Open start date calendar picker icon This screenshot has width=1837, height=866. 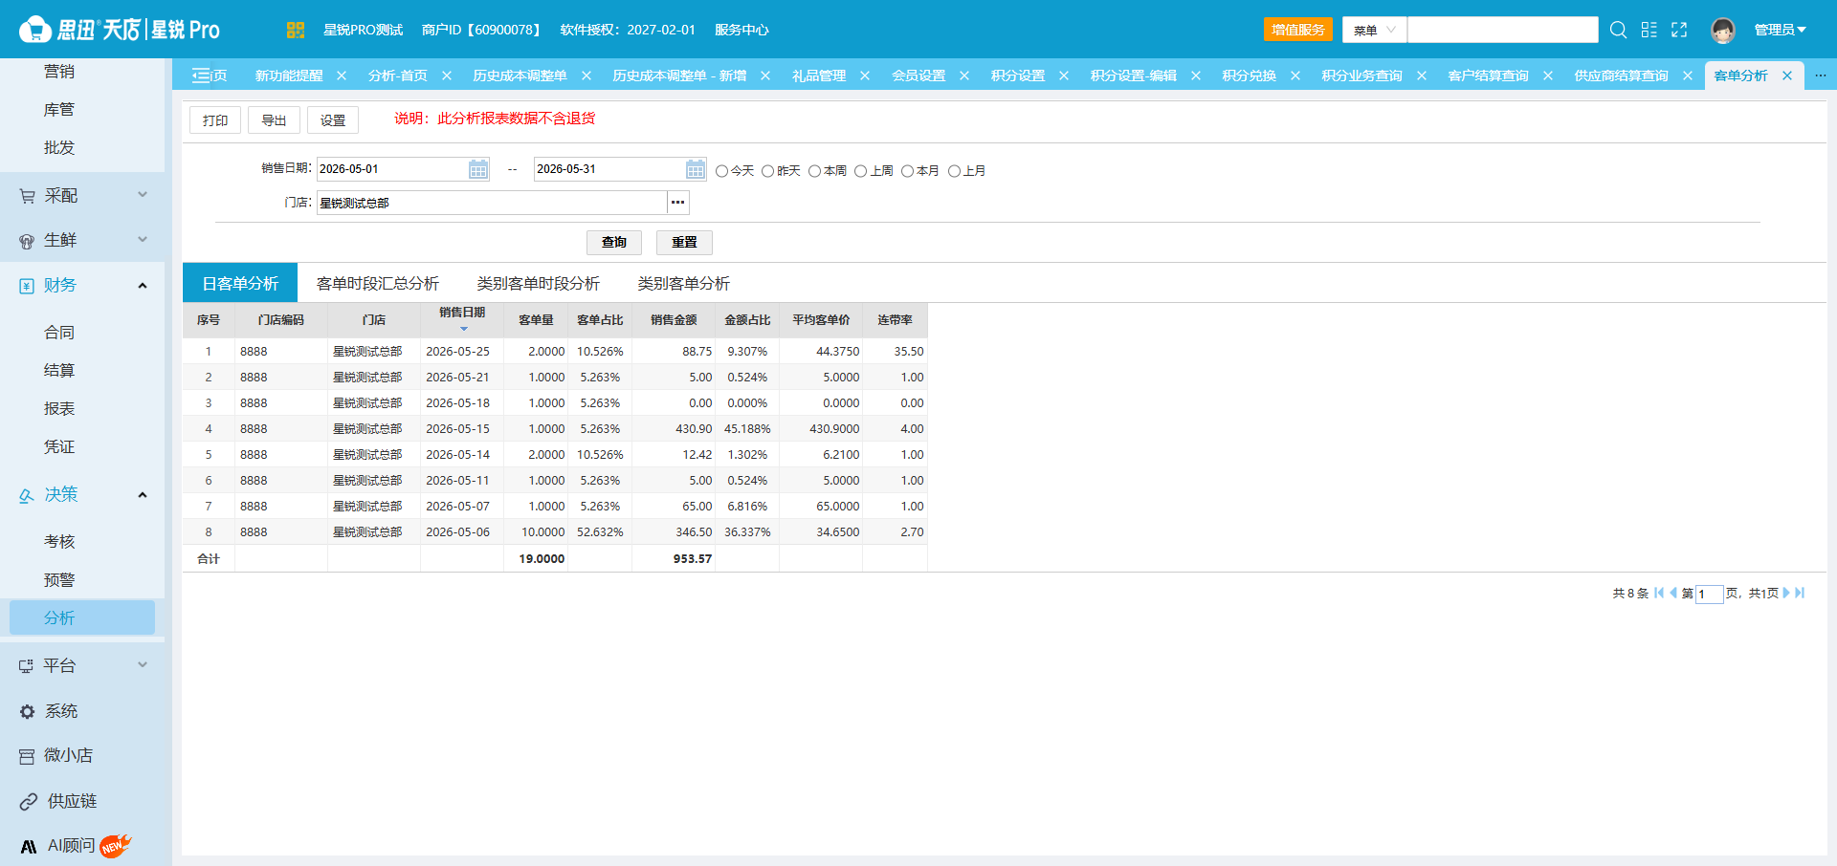pyautogui.click(x=478, y=169)
